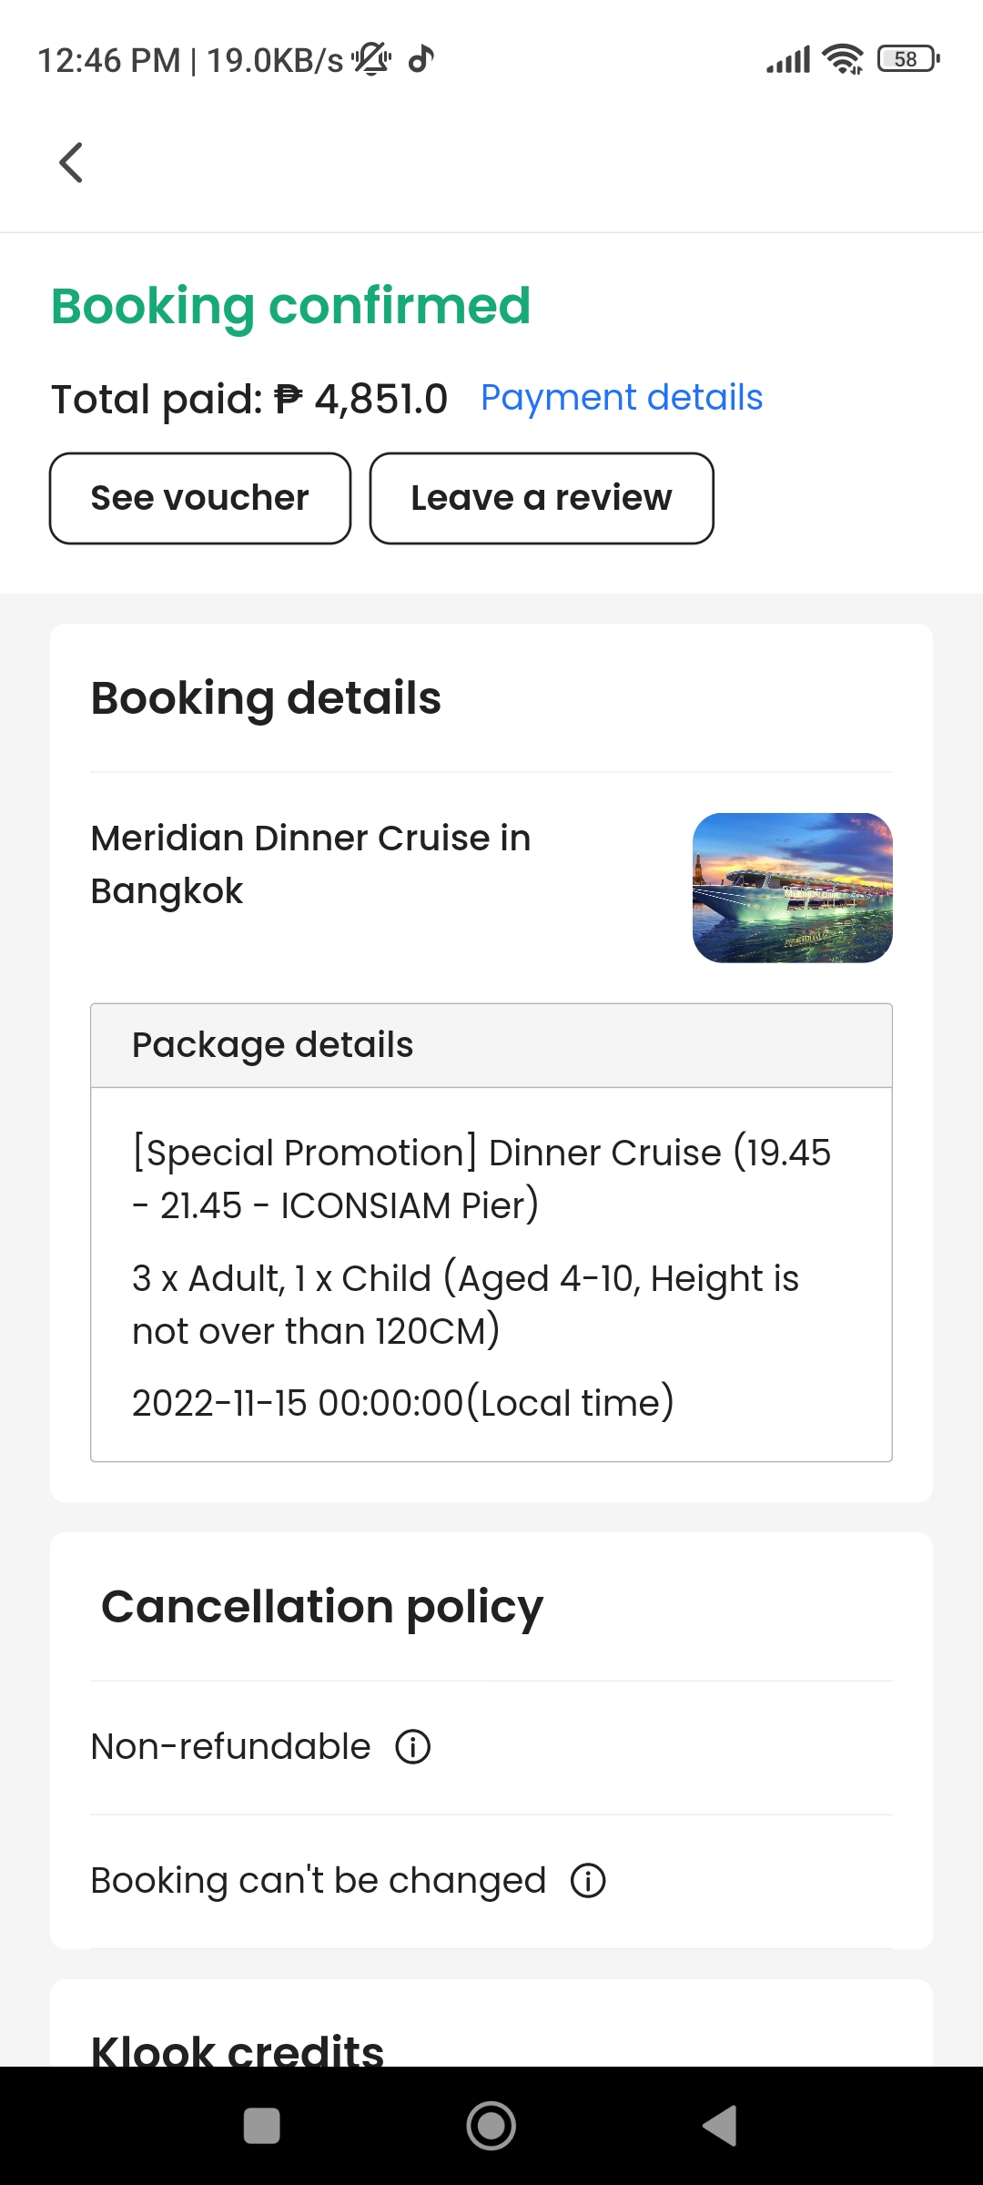Tap the dinner cruise thumbnail image
Image resolution: width=983 pixels, height=2185 pixels.
[792, 888]
